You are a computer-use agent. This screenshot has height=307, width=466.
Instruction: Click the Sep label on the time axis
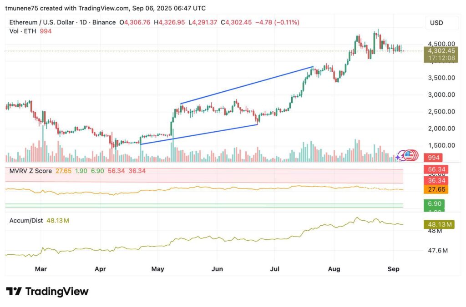[393, 269]
